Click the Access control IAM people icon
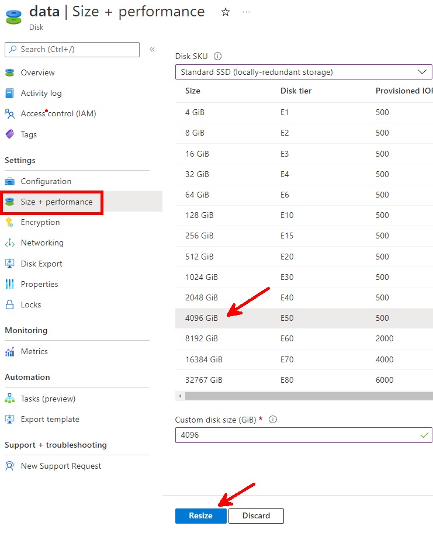Image resolution: width=433 pixels, height=533 pixels. (10, 113)
